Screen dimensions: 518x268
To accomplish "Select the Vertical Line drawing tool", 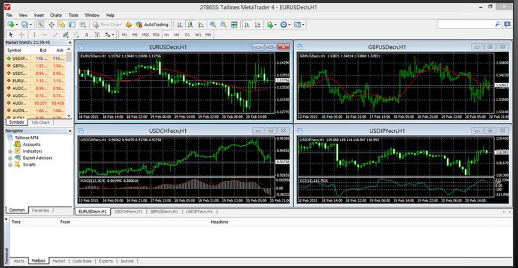I will (34, 35).
